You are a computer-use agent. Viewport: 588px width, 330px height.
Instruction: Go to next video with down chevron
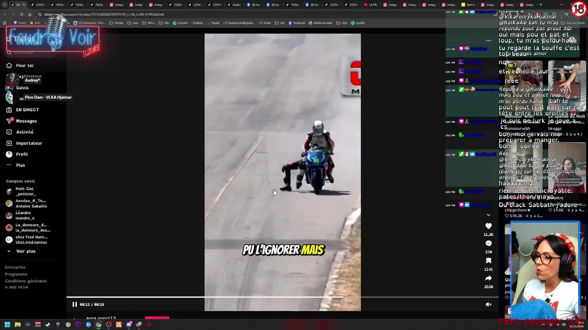click(488, 214)
